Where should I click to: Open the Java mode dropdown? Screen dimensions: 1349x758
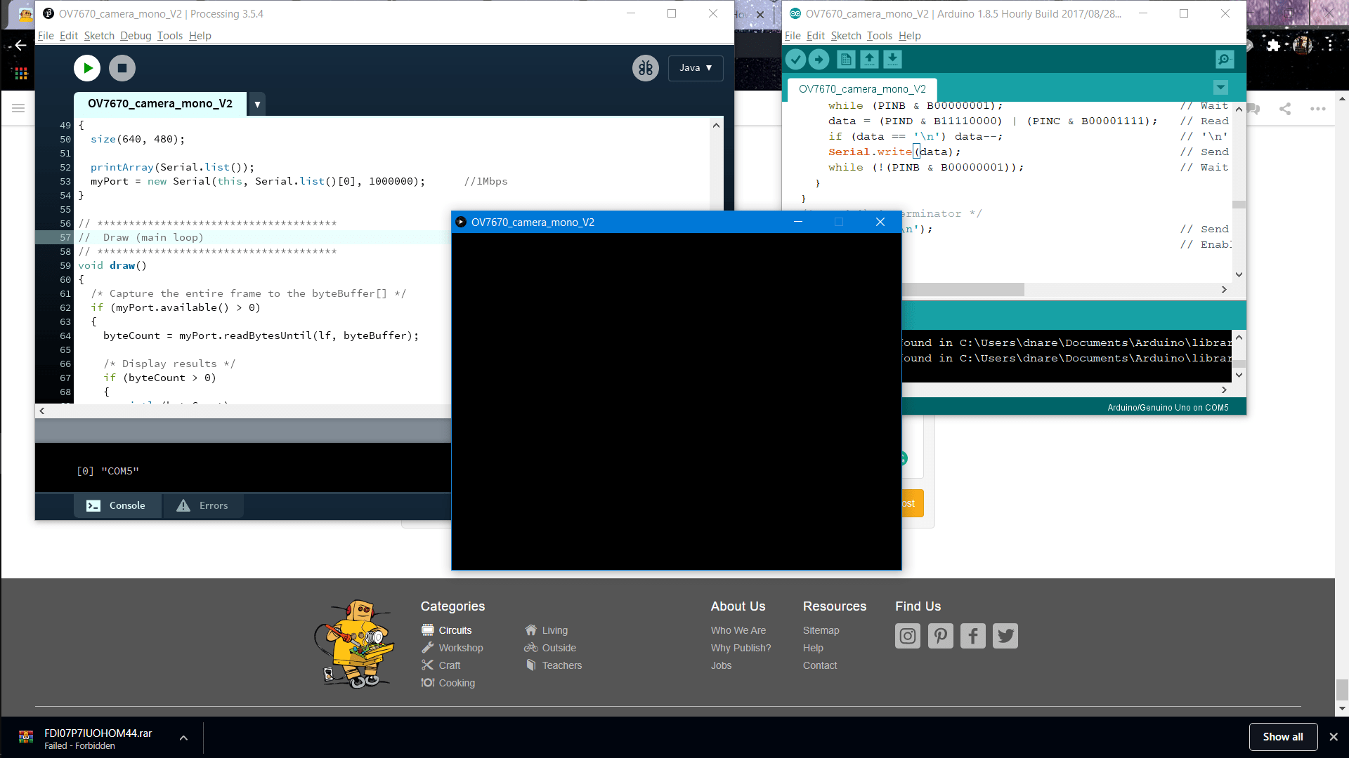[695, 68]
